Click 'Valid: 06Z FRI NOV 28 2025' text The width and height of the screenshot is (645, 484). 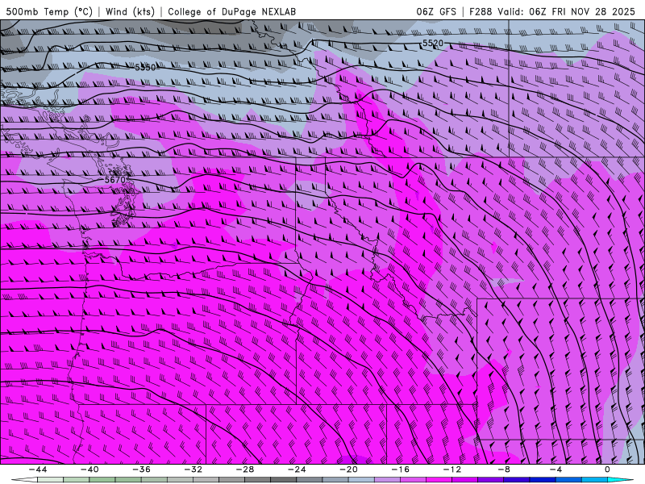click(x=567, y=11)
